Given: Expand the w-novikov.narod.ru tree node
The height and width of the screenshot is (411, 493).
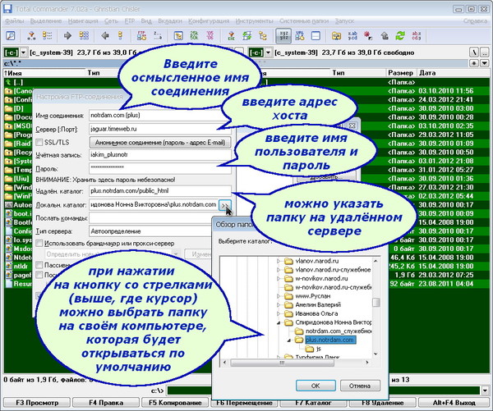Looking at the screenshot, I should [279, 278].
